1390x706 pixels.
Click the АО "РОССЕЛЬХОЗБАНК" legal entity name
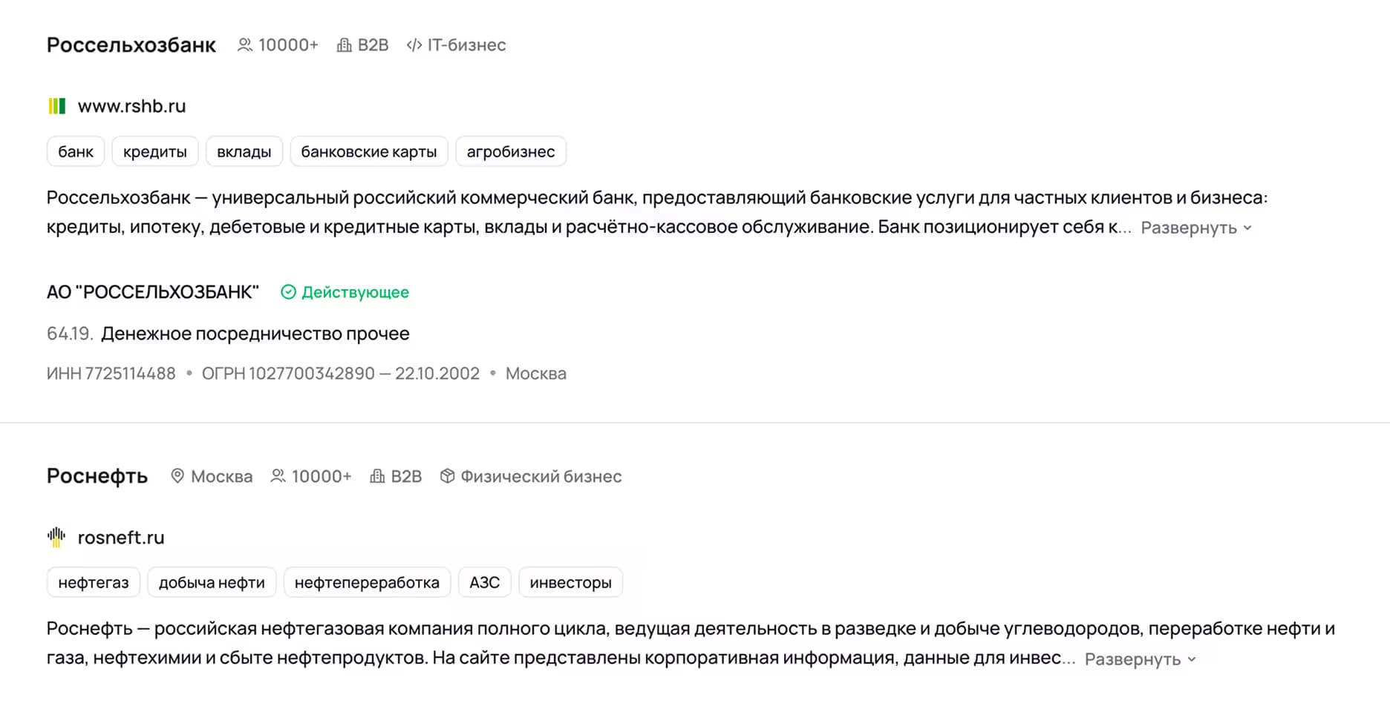pyautogui.click(x=153, y=292)
